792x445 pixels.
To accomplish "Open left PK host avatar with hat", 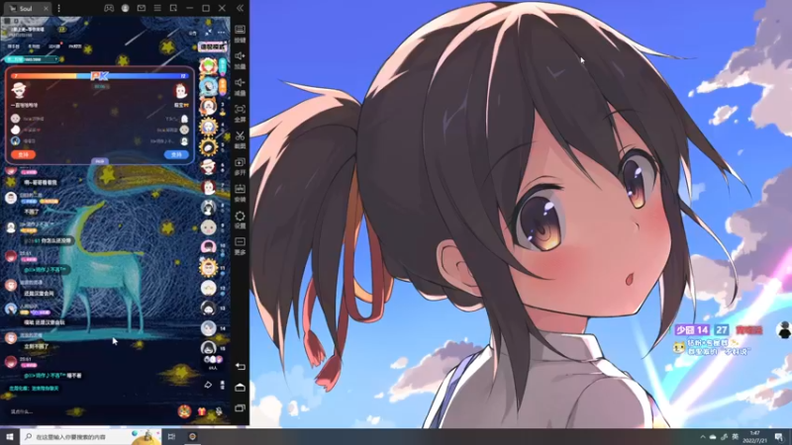I will click(x=19, y=90).
